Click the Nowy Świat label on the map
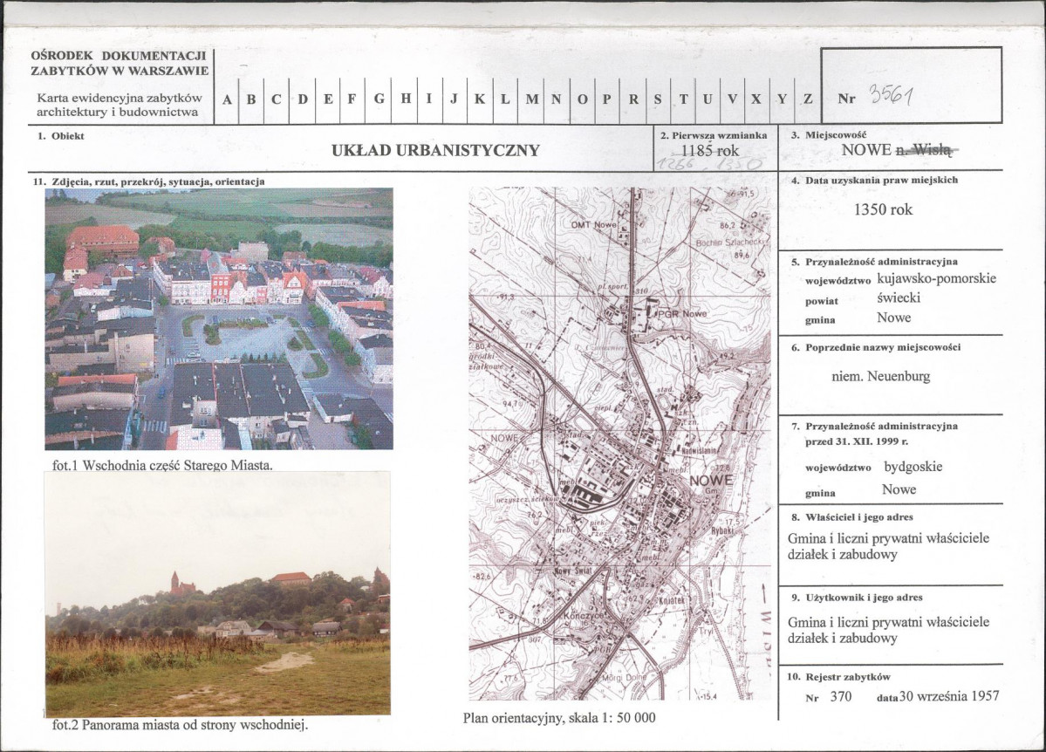Image resolution: width=1046 pixels, height=752 pixels. coord(574,572)
